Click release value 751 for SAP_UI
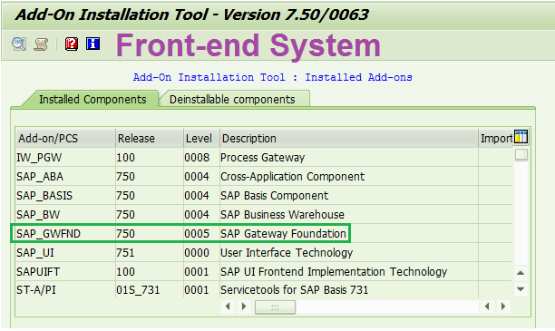This screenshot has height=331, width=555. click(125, 253)
